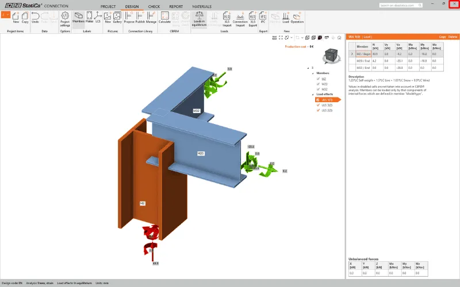Toggle the ULS 2(2) load effect checkbox
The width and height of the screenshot is (460, 287).
coord(319,104)
